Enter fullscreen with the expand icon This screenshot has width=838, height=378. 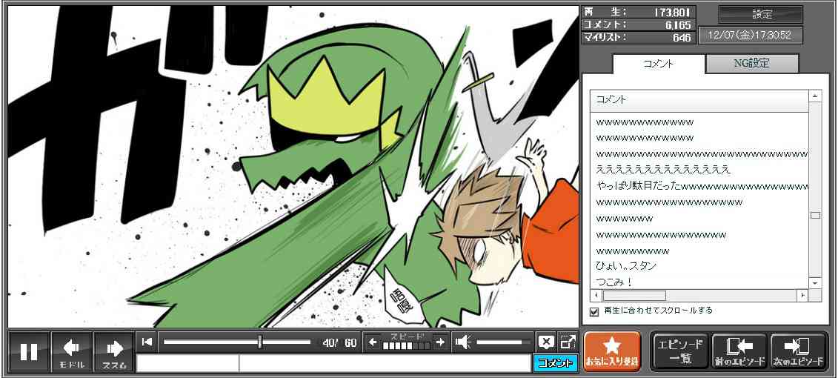point(568,342)
